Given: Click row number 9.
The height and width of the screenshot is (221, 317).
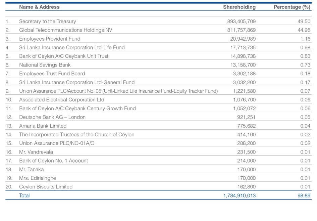Looking at the screenshot, I should point(7,91).
